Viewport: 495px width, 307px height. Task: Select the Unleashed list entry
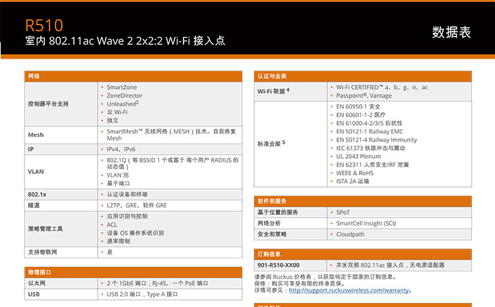(123, 103)
